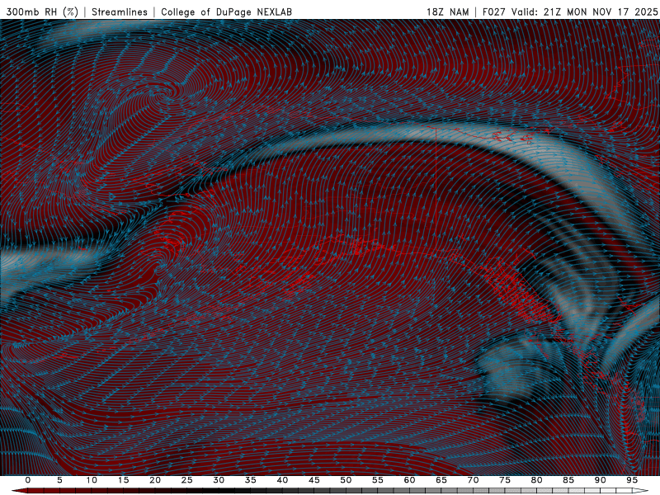
Task: Click the colorbar tick label "85"
Action: click(568, 480)
